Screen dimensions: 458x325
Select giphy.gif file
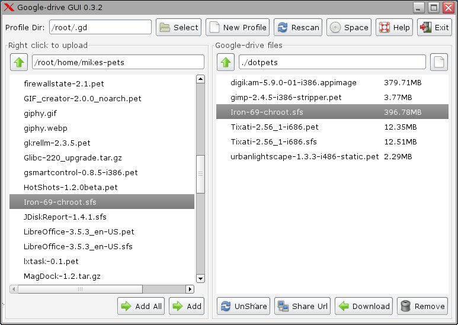point(102,113)
